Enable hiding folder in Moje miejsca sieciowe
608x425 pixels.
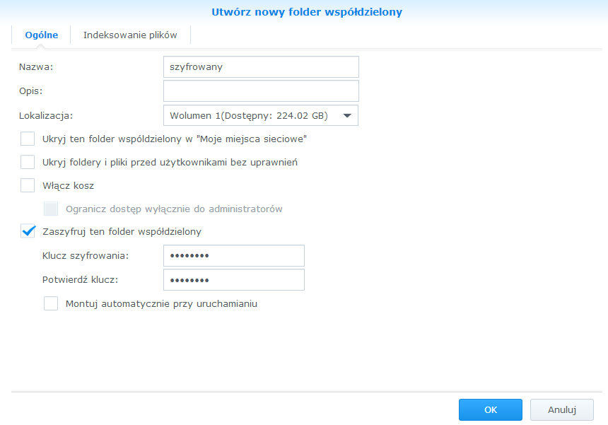coord(28,139)
